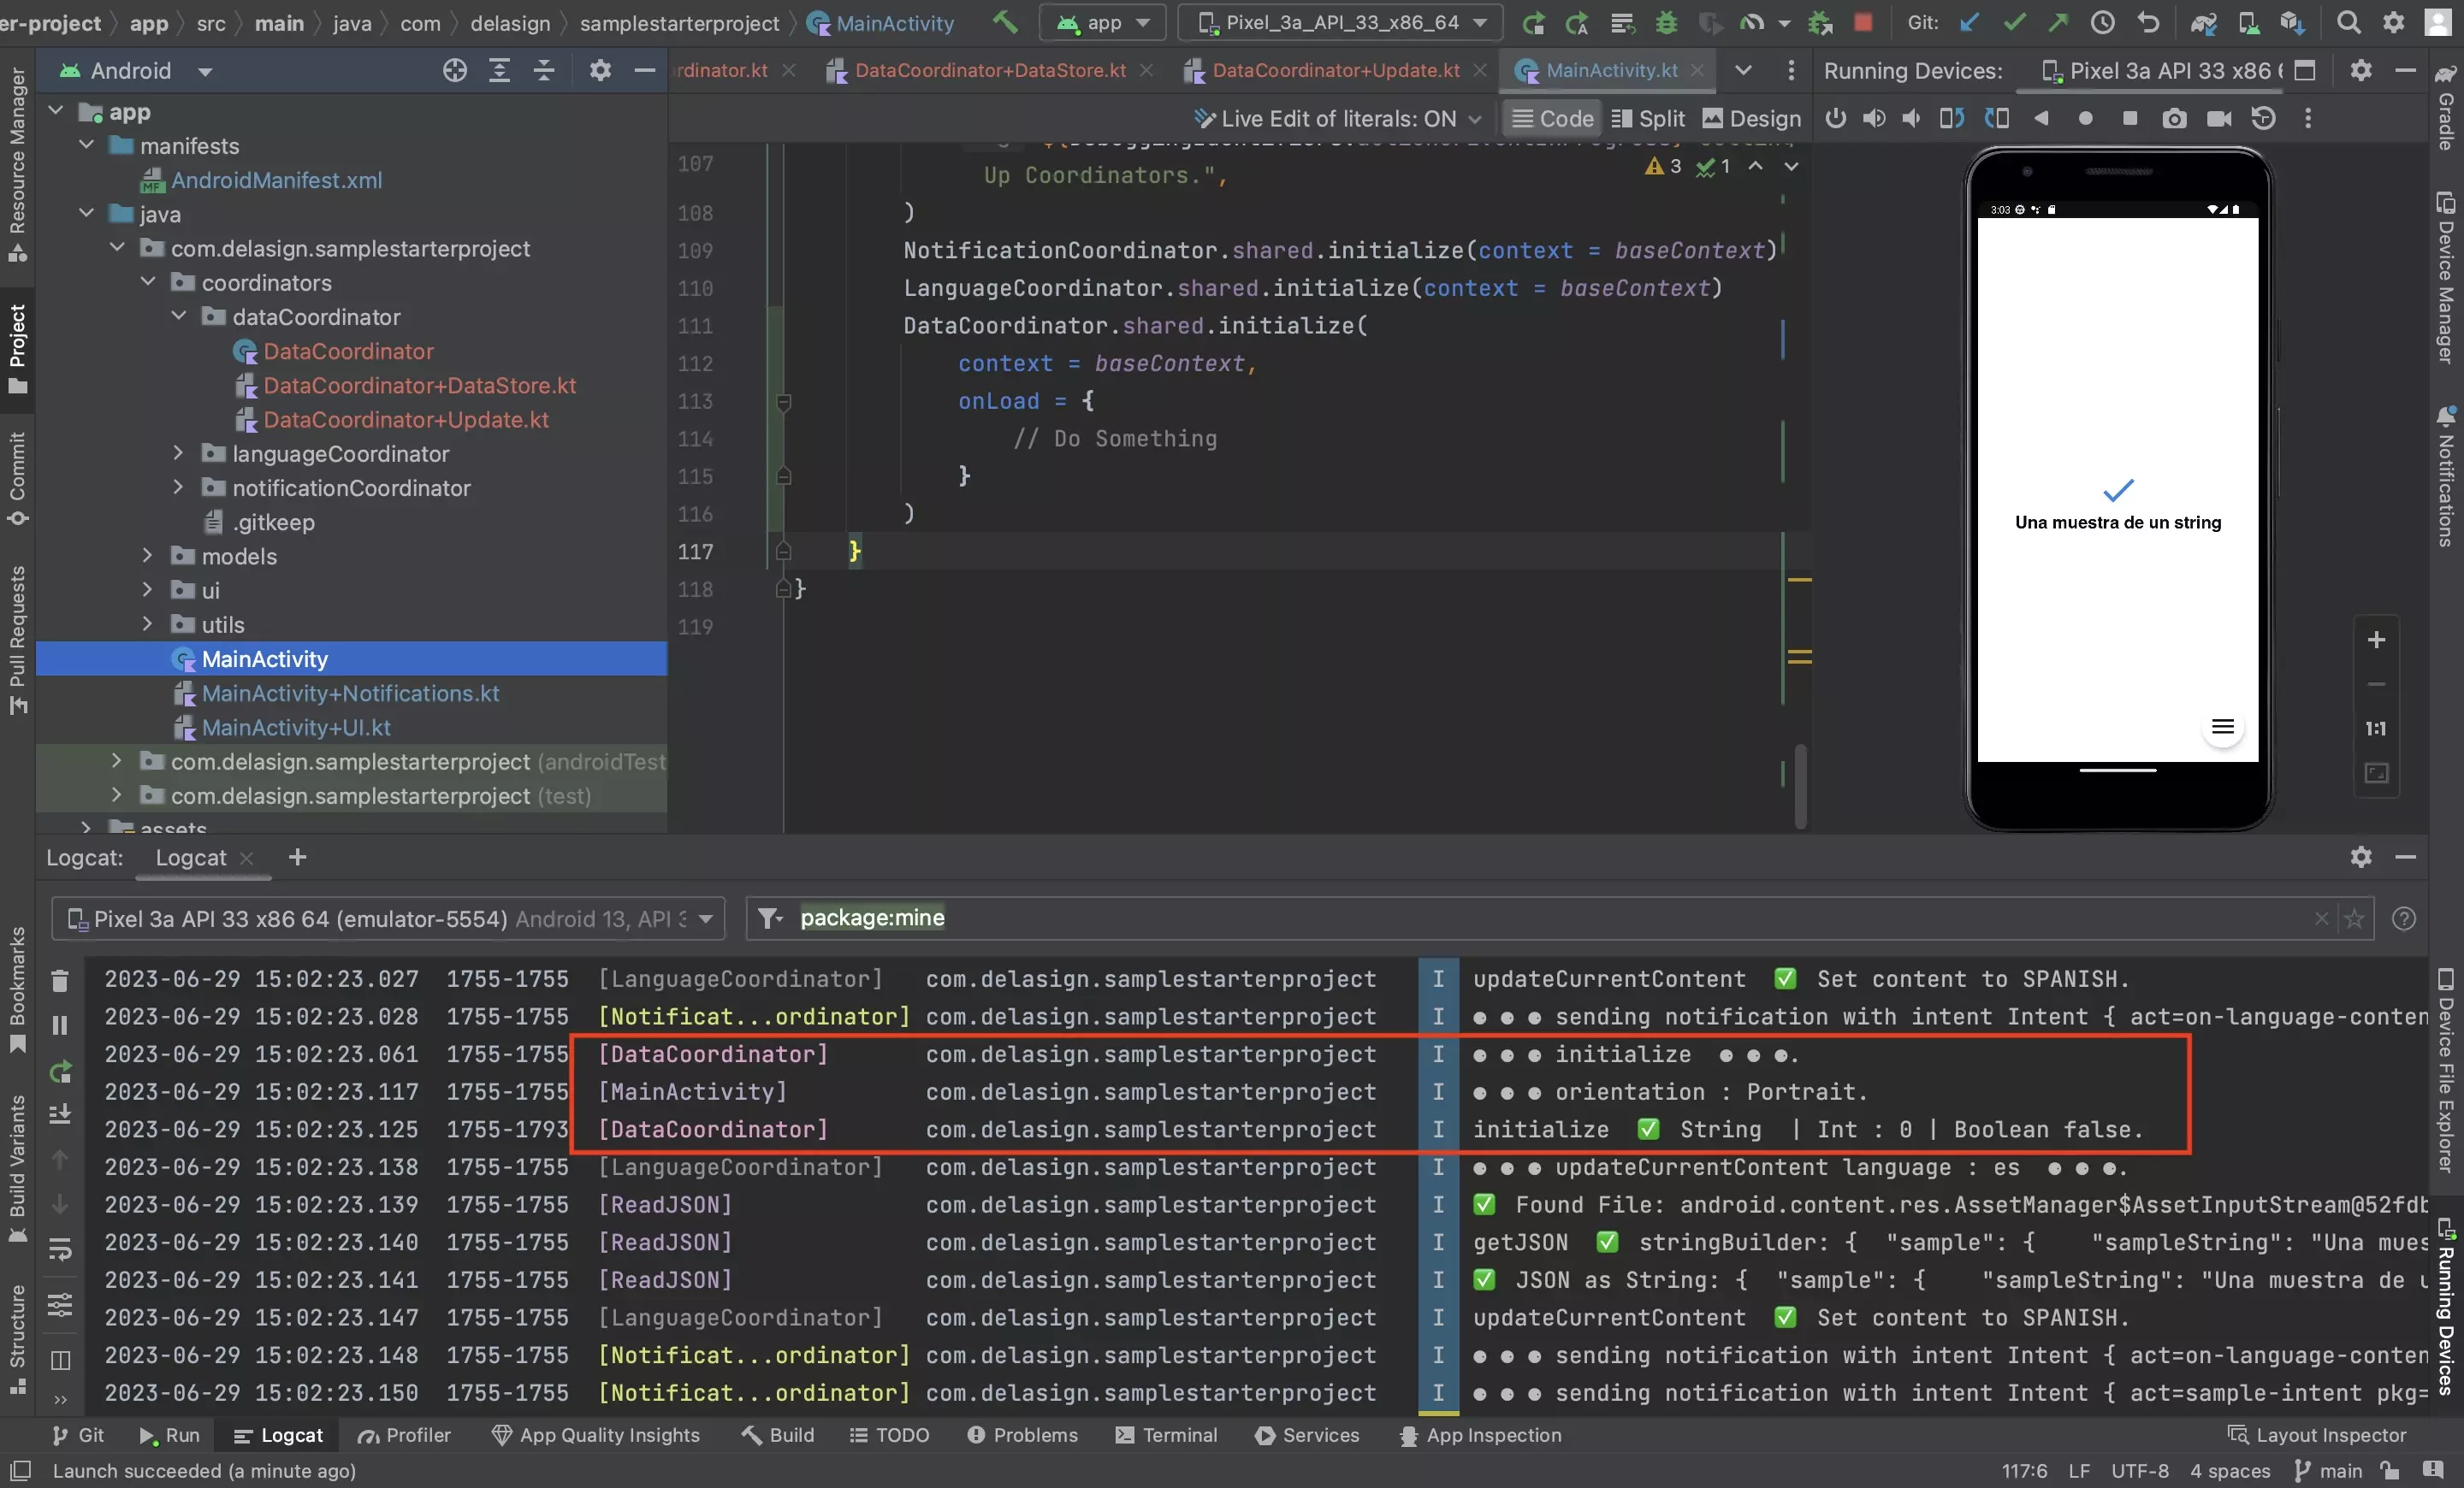Click the main branch status widget
Image resolution: width=2464 pixels, height=1488 pixels.
coord(2329,1471)
